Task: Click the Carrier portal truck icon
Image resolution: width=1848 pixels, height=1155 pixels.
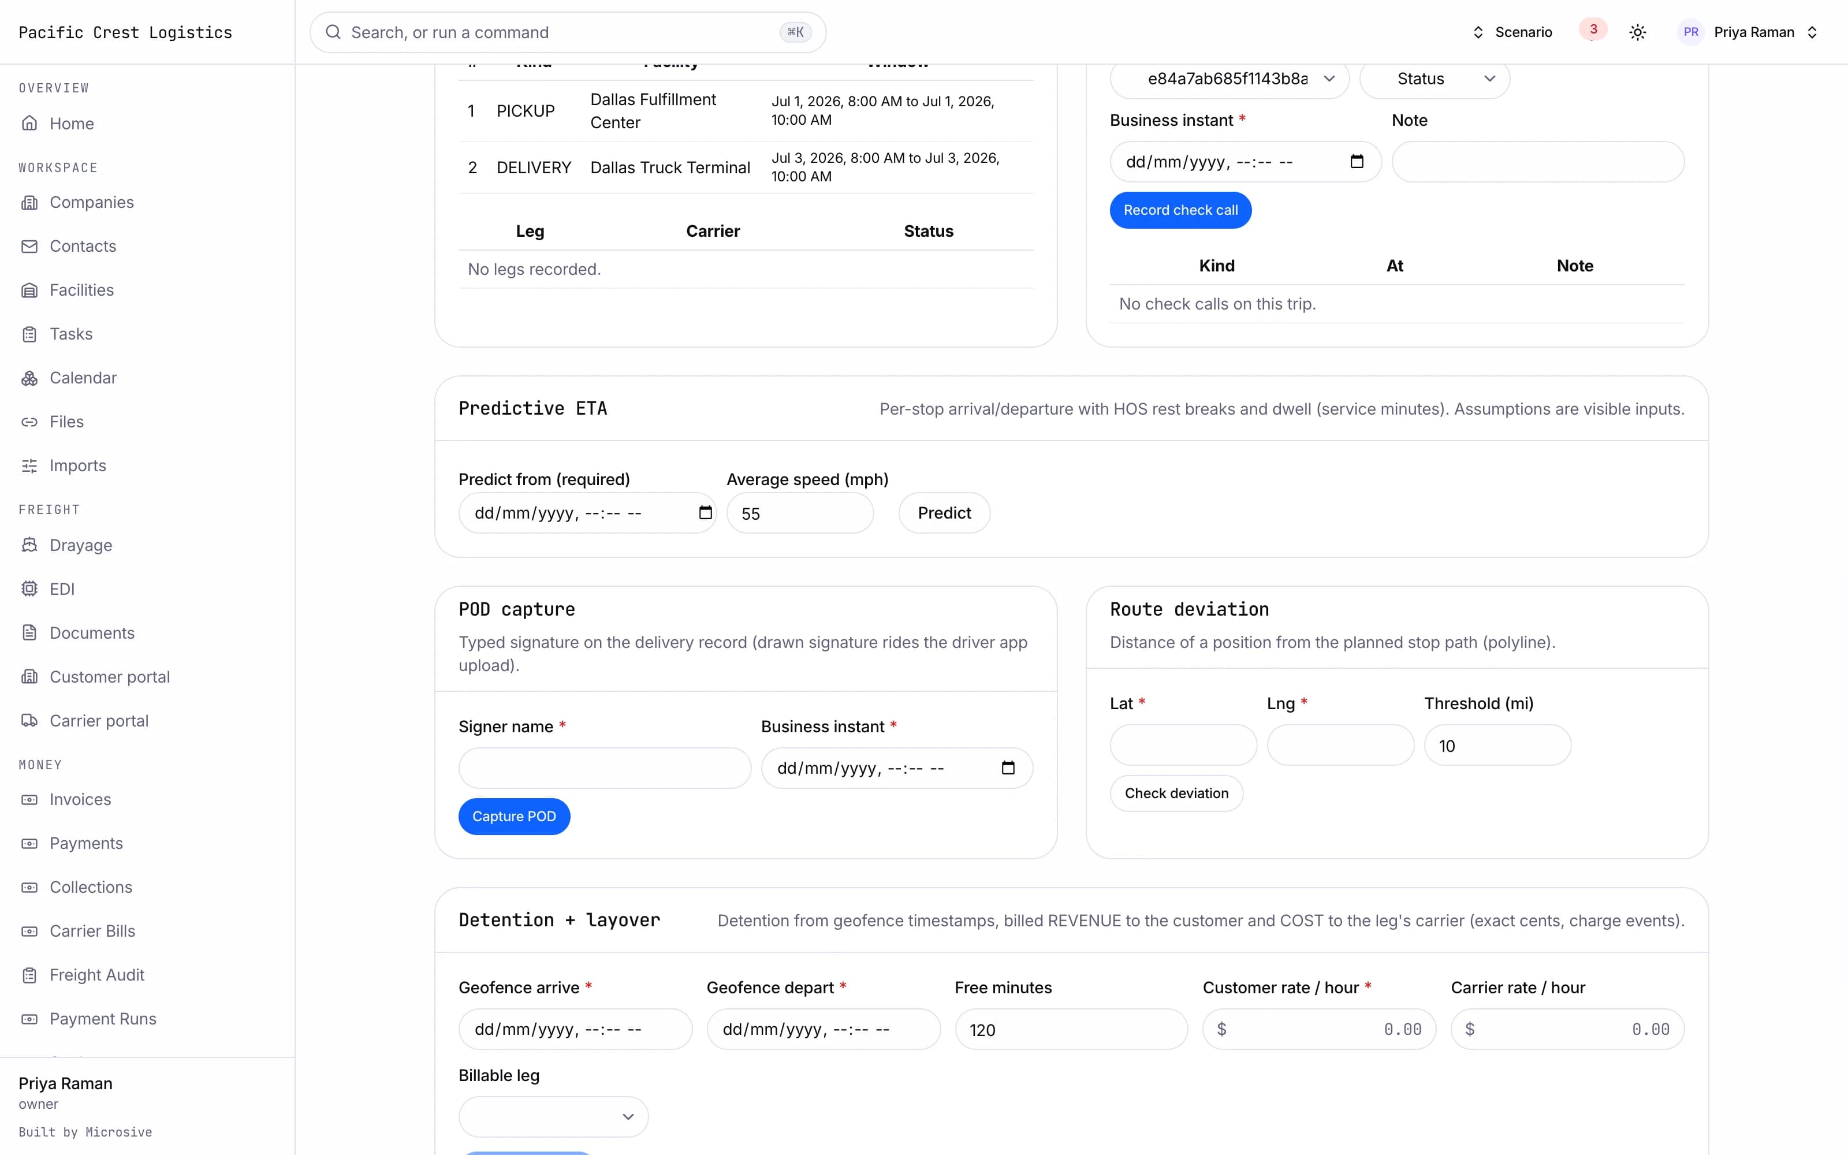Action: [29, 721]
